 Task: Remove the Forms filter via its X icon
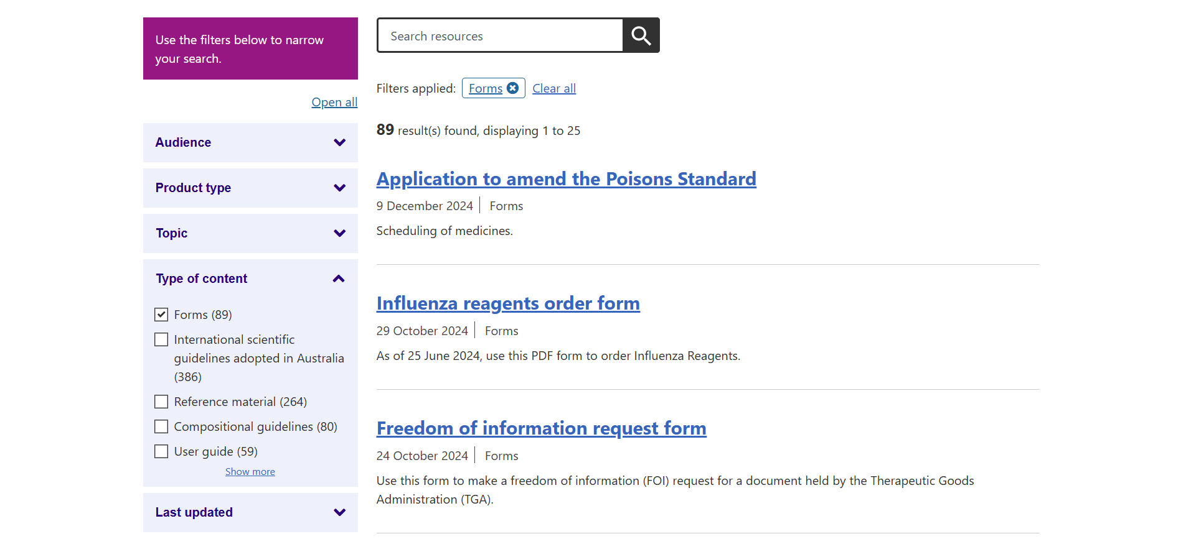tap(512, 88)
